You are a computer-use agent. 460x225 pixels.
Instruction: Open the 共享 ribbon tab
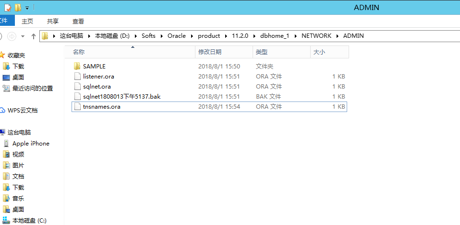[53, 21]
